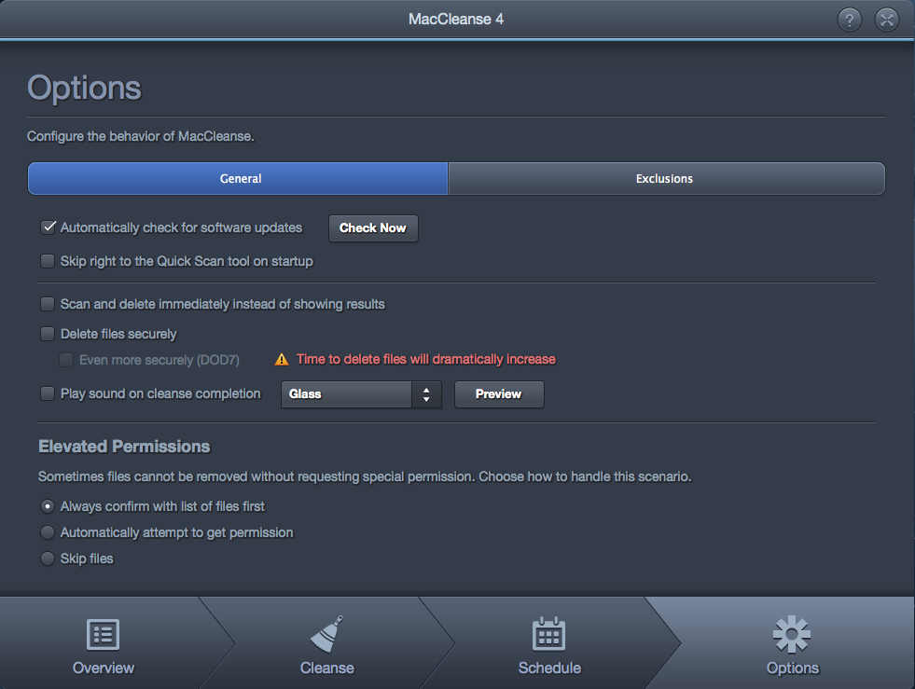Enable scan and delete immediately
This screenshot has height=689, width=915.
point(48,304)
